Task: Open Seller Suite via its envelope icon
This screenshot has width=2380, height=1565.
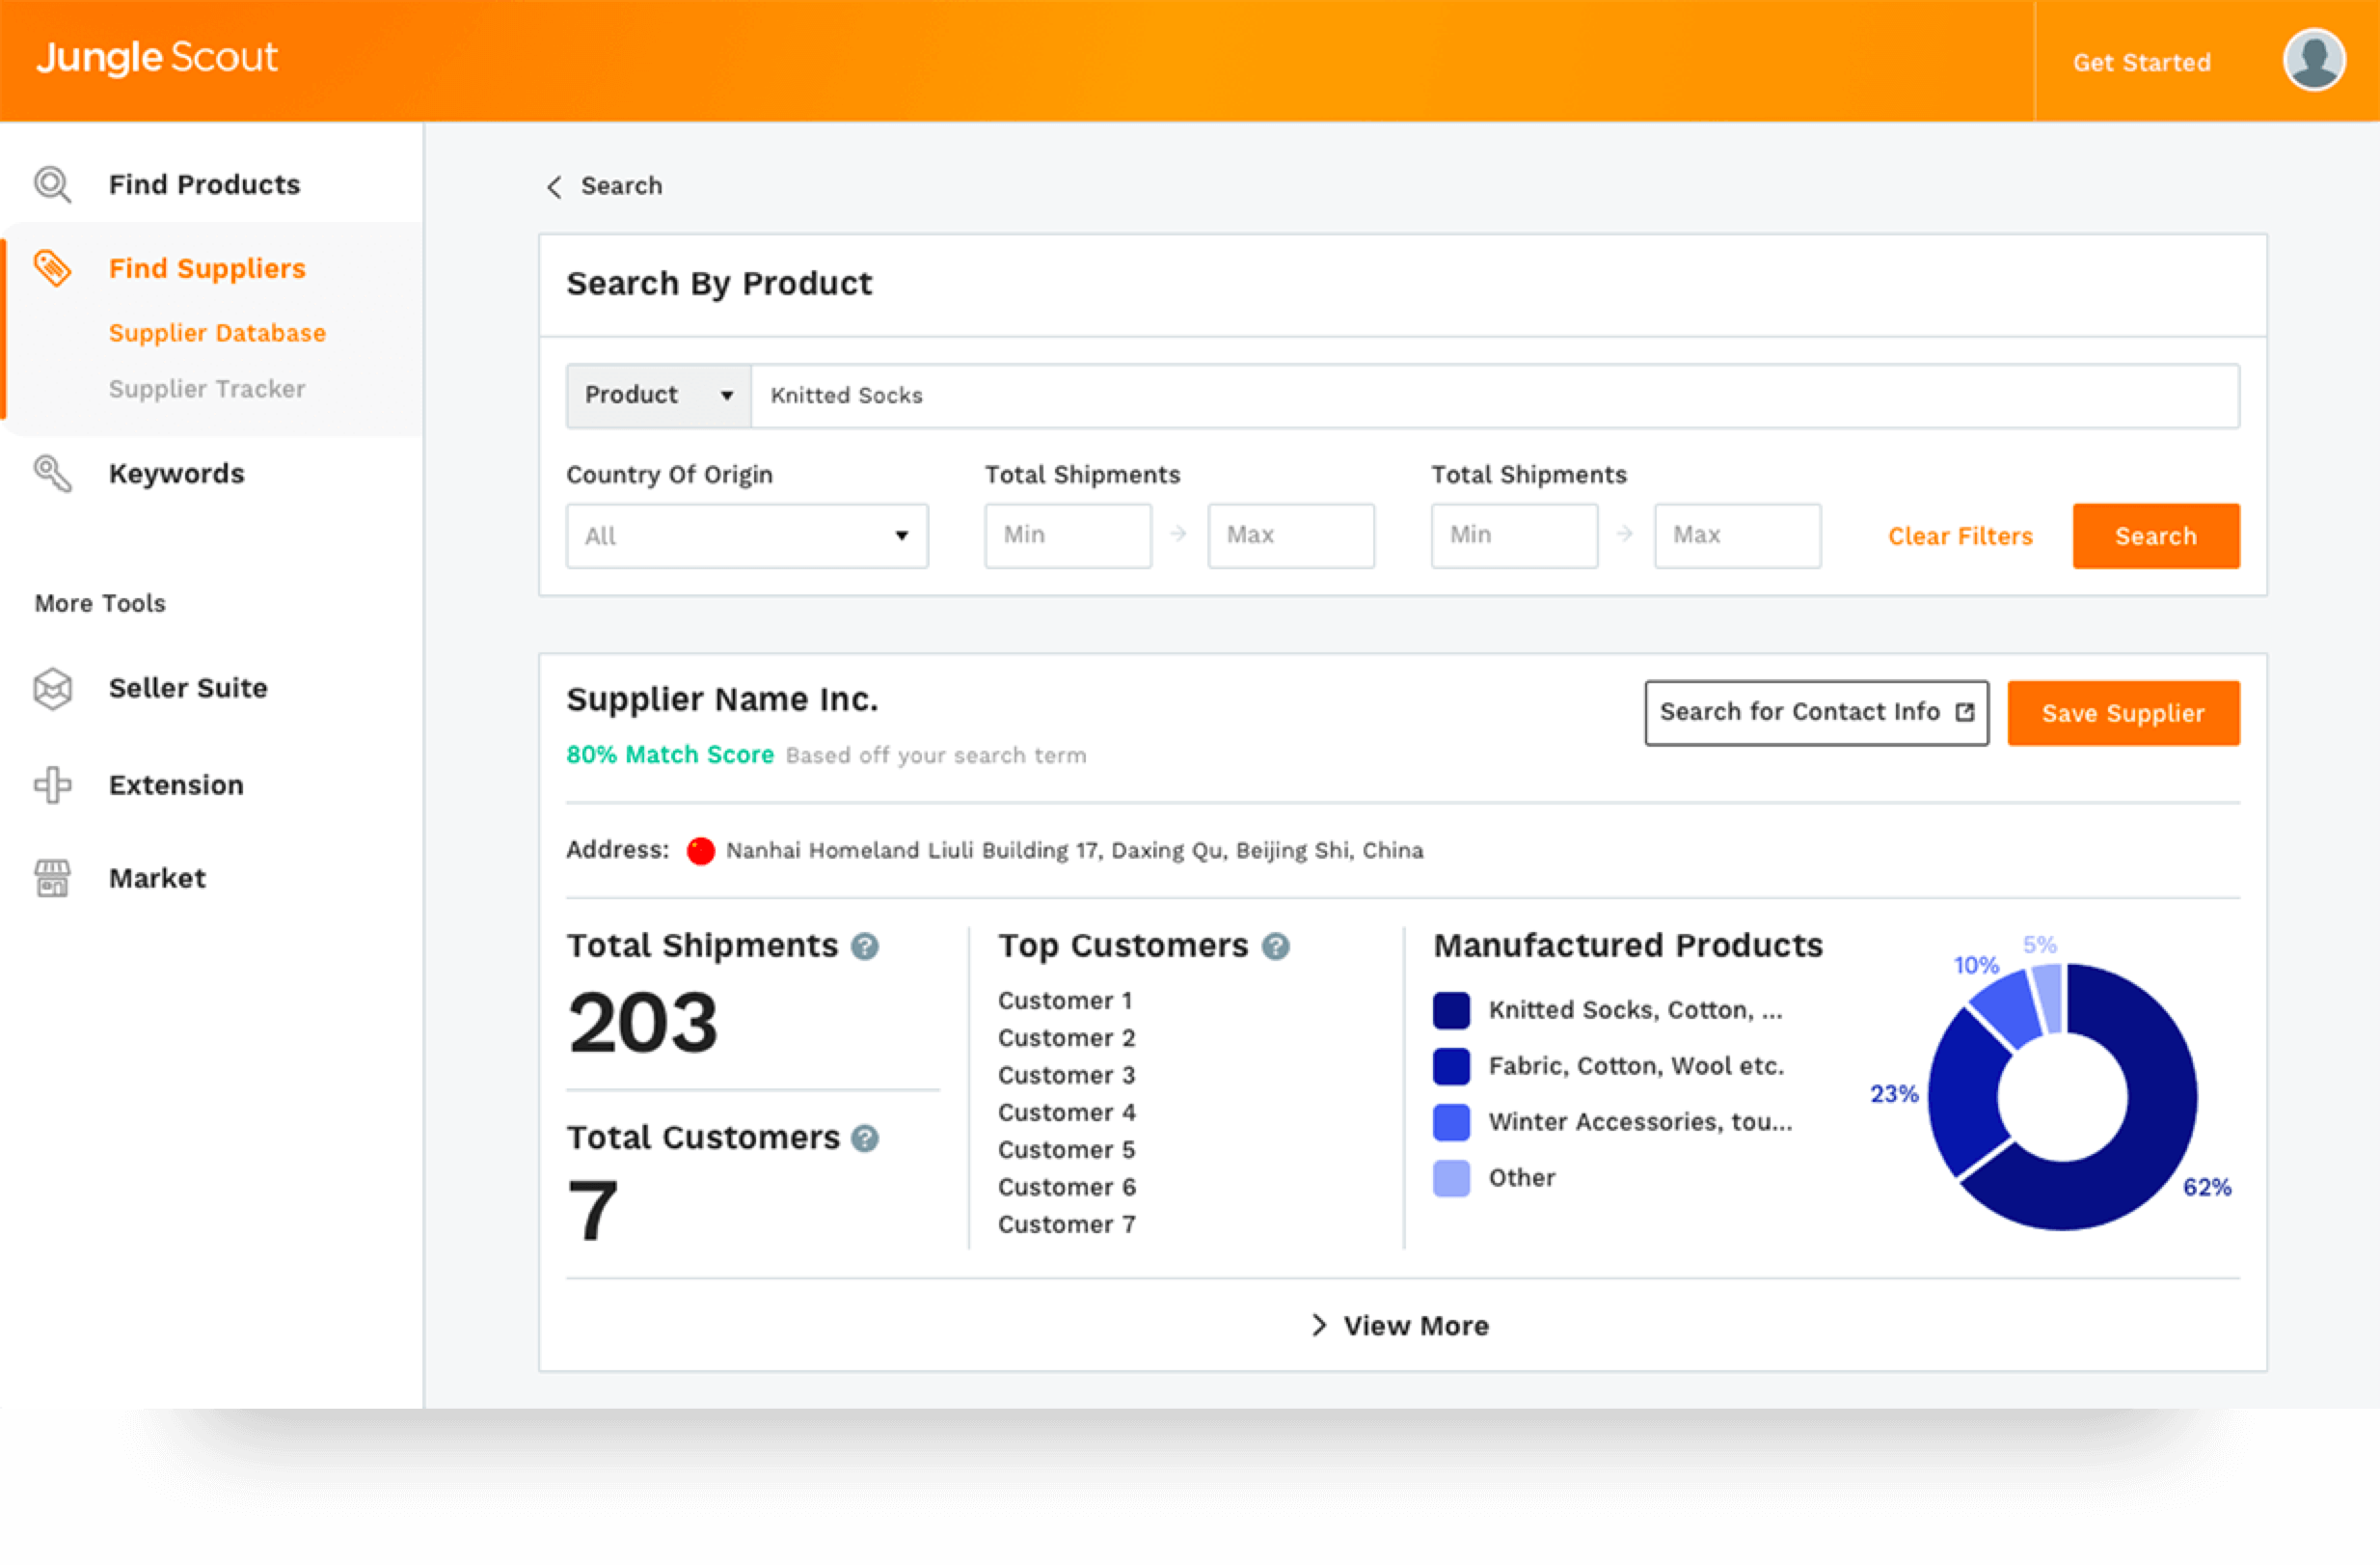Action: pos(52,689)
